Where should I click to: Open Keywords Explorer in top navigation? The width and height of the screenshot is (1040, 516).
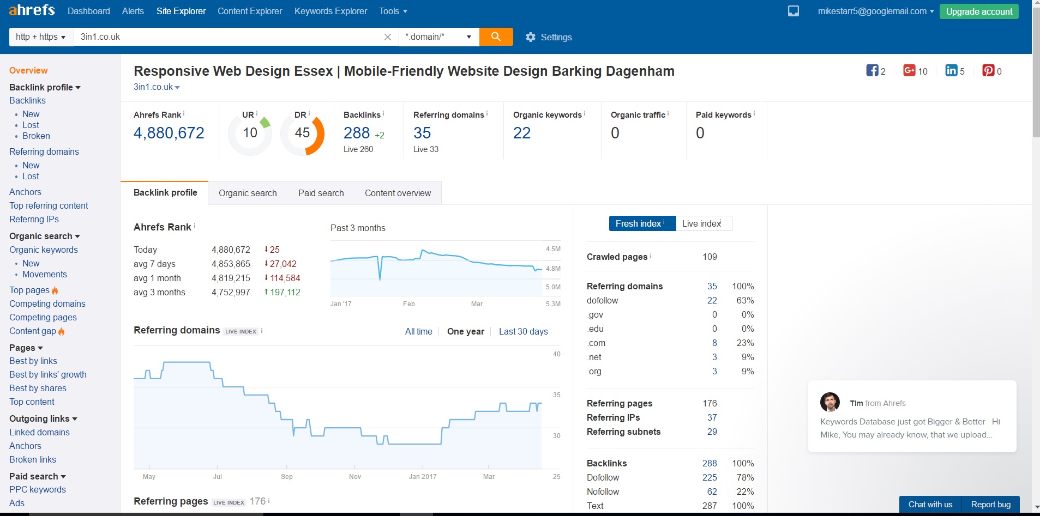330,11
